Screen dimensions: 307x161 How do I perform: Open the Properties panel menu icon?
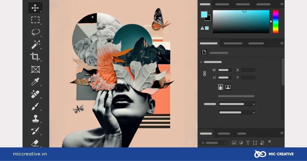pyautogui.click(x=282, y=43)
